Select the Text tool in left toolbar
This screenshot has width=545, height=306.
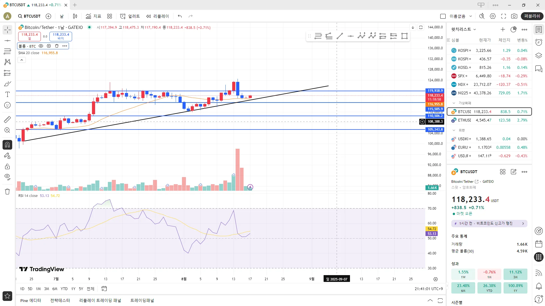(7, 94)
